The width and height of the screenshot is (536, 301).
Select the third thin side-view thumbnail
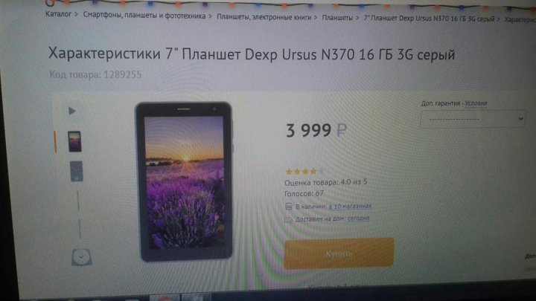[x=78, y=201]
